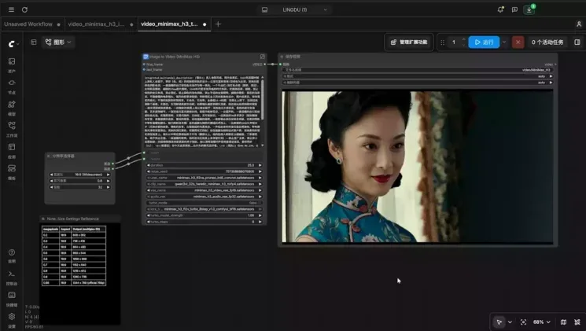Viewport: 586px width, 331px height.
Task: Open the clip_name model selector
Action: pyautogui.click(x=204, y=184)
